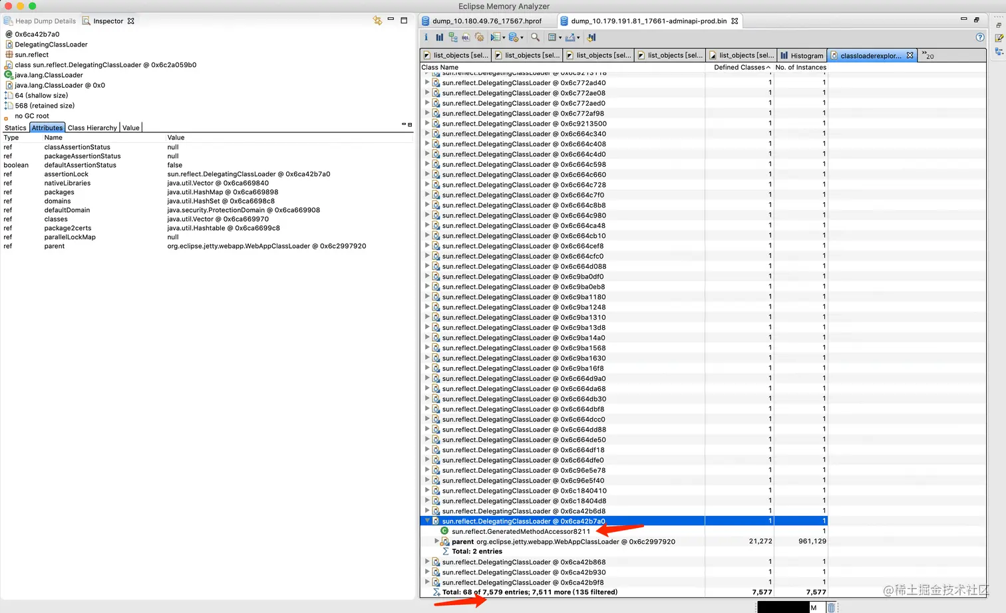
Task: Click the Run Expert System Test reports icon
Action: tap(495, 37)
